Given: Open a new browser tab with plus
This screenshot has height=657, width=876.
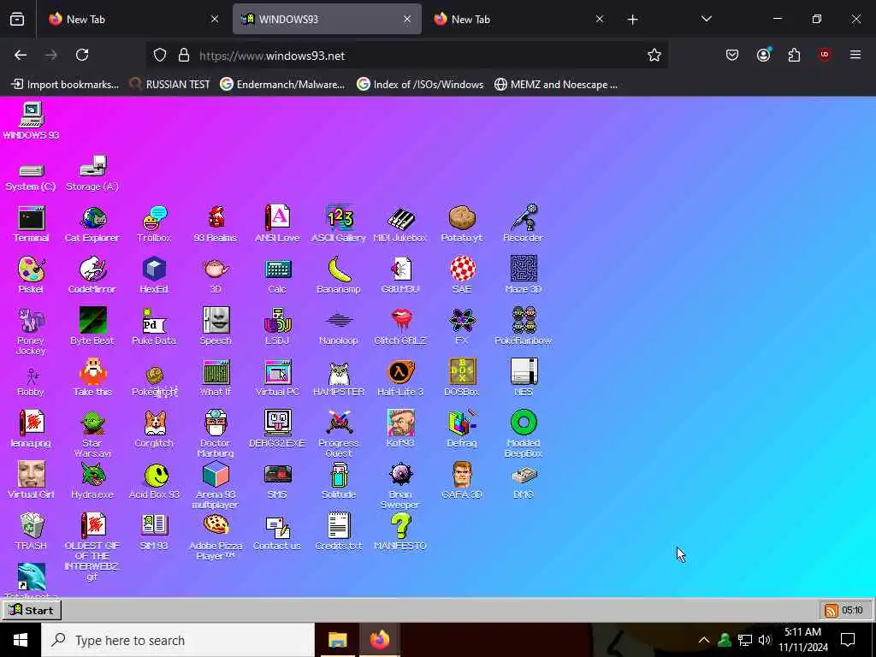Looking at the screenshot, I should pos(632,20).
